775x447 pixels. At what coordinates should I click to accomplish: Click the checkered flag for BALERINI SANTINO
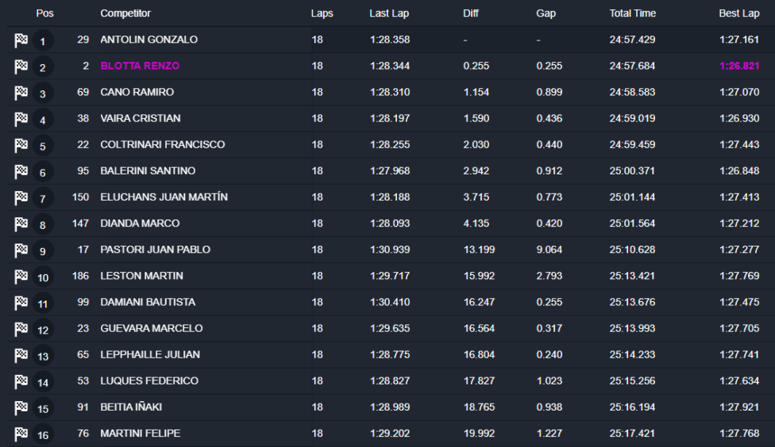[x=21, y=171]
